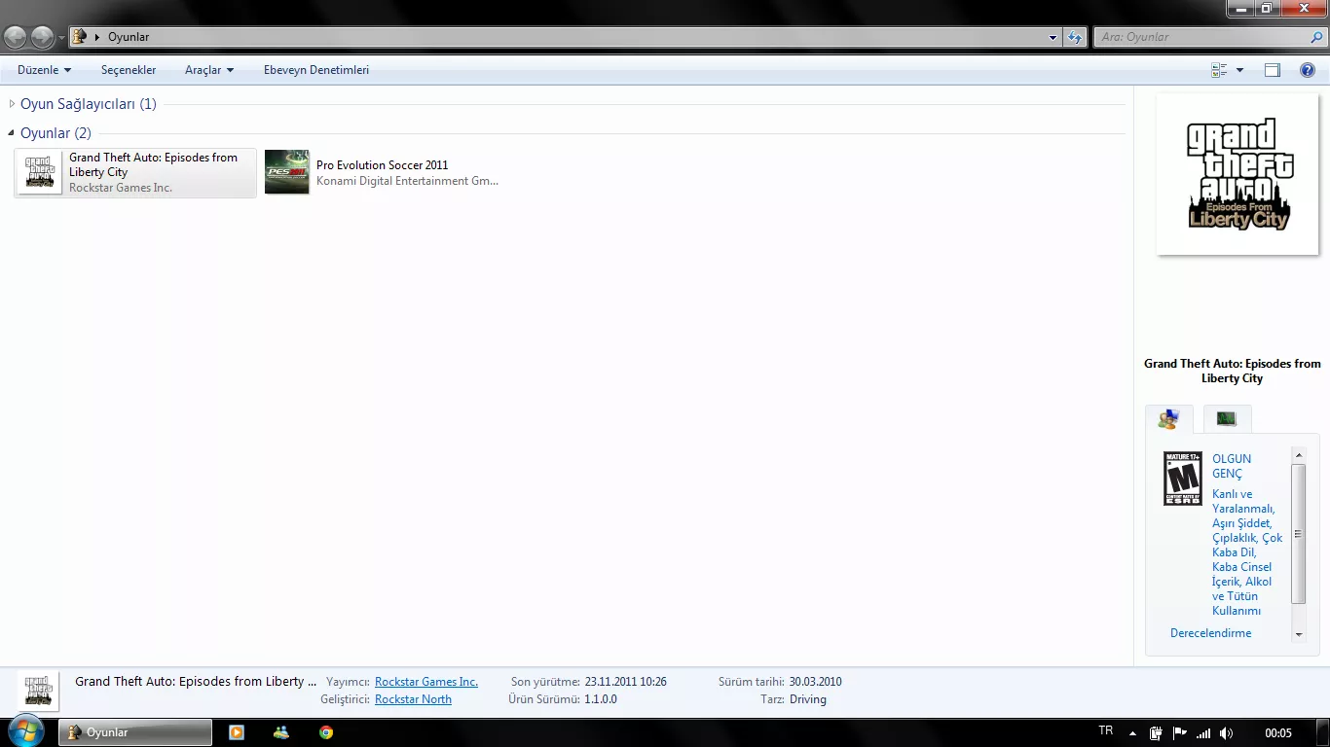Collapse the Oyunlar (2) group
The width and height of the screenshot is (1330, 747).
pos(12,133)
